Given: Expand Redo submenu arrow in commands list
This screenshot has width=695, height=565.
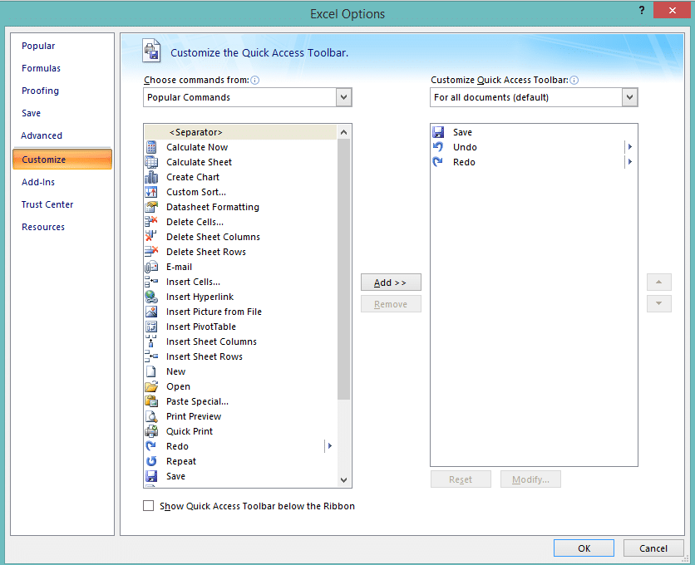Looking at the screenshot, I should [329, 446].
